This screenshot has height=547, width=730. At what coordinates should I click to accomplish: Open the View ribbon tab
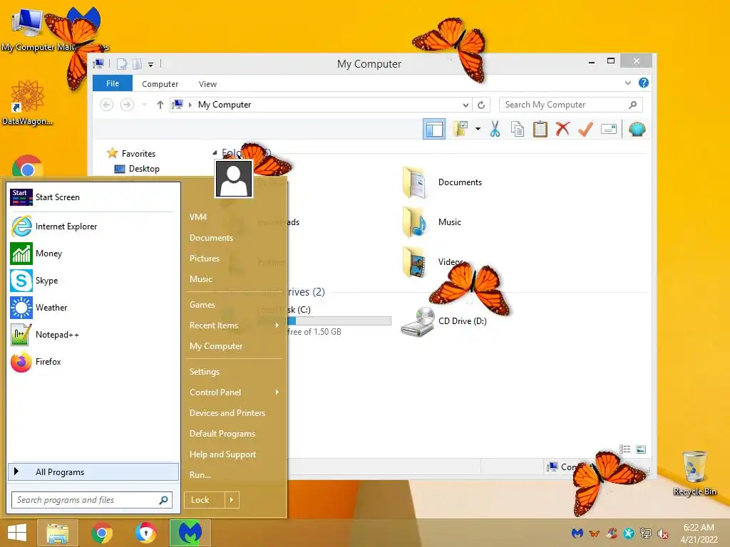point(207,84)
